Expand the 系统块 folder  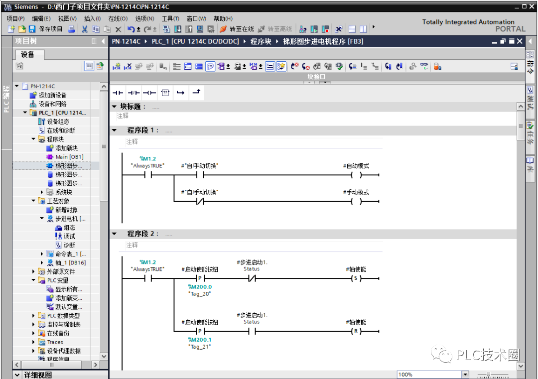tap(42, 192)
